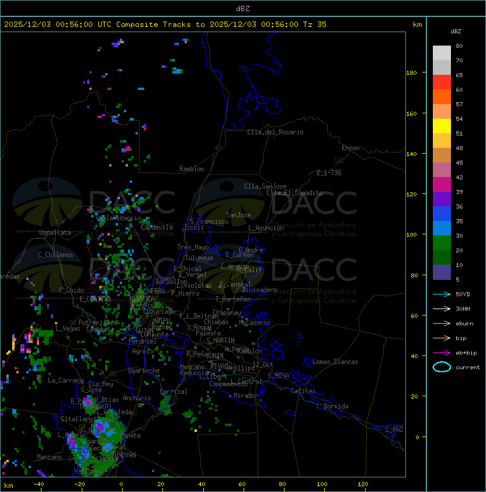
Task: Click the 'Catitas' map label
Action: pos(303,391)
